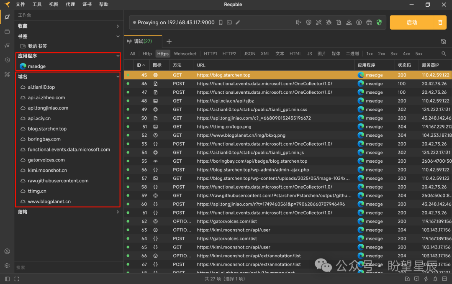Sort by the ID column header
452x284 pixels.
[141, 65]
